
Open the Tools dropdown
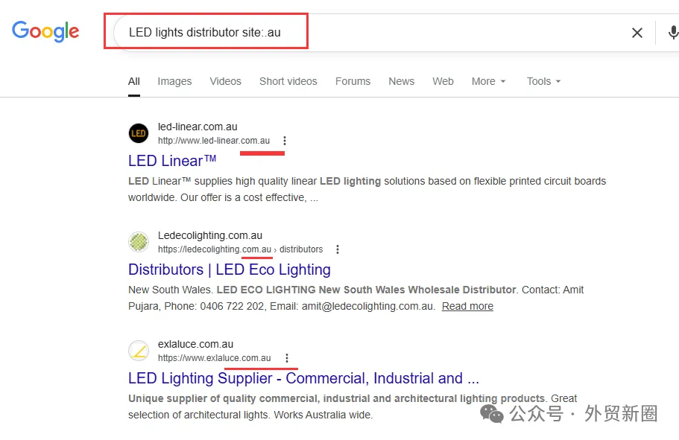pos(543,81)
